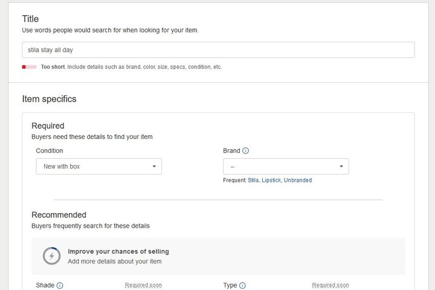Click Required soon label next to Type
This screenshot has height=290, width=435.
[x=330, y=285]
